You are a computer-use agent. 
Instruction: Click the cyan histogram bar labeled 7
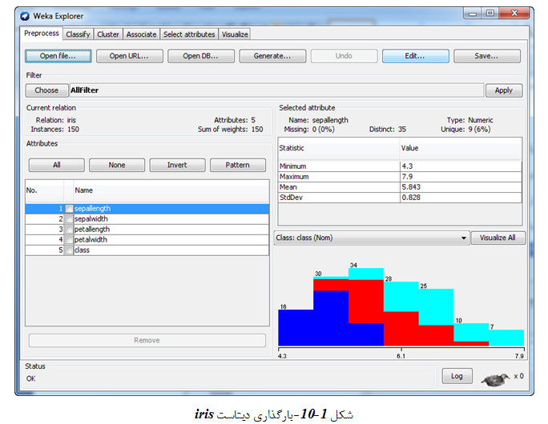(506, 338)
